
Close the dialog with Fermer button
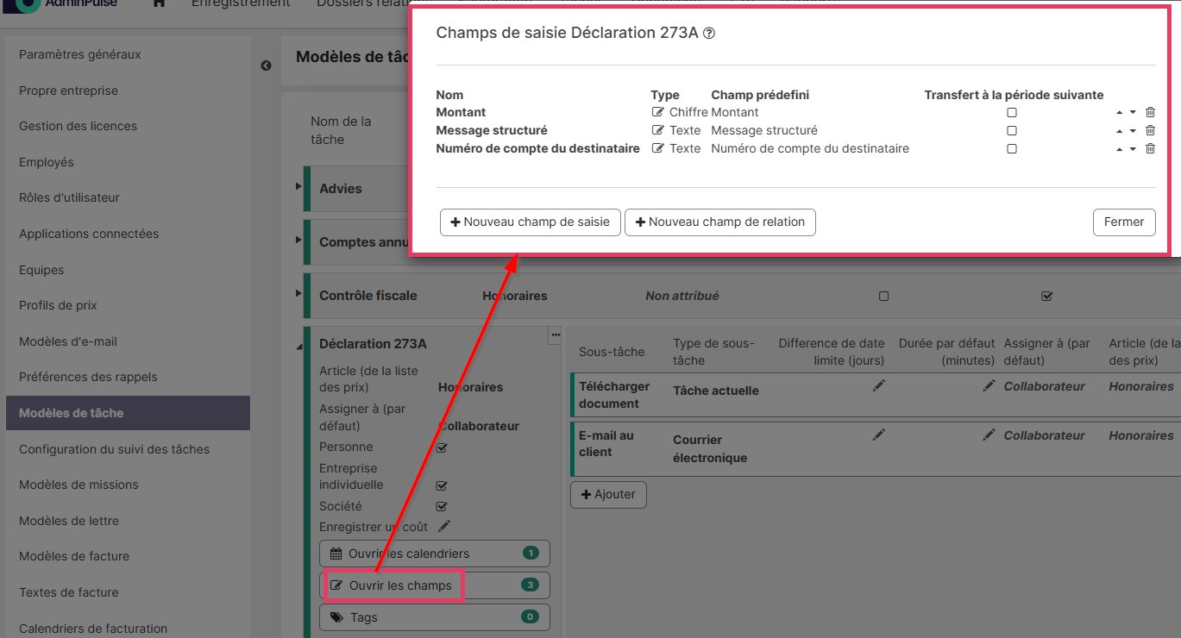(x=1123, y=222)
